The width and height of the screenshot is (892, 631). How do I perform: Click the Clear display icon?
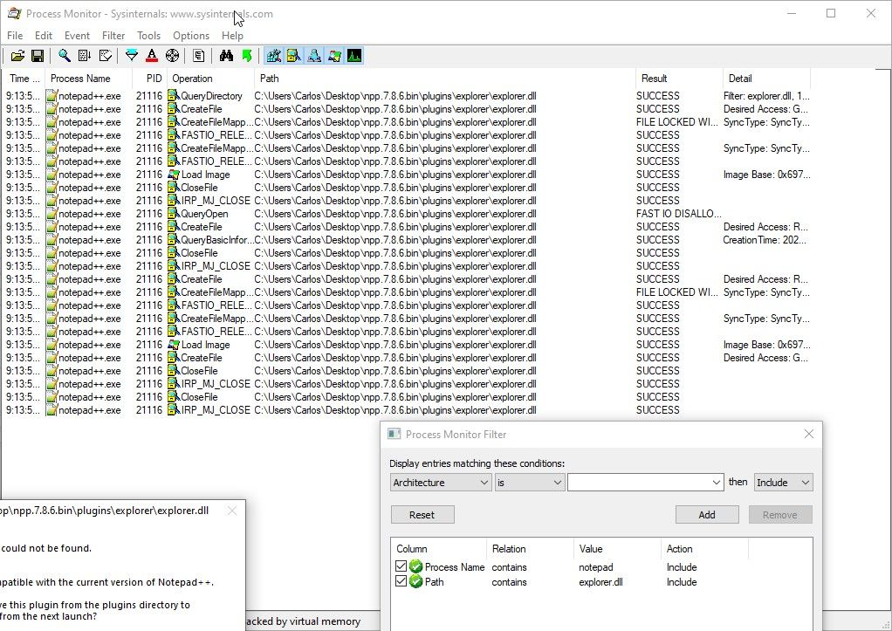106,56
